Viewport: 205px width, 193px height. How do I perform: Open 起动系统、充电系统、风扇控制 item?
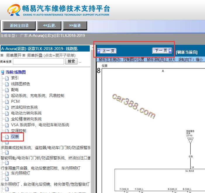click(x=37, y=95)
